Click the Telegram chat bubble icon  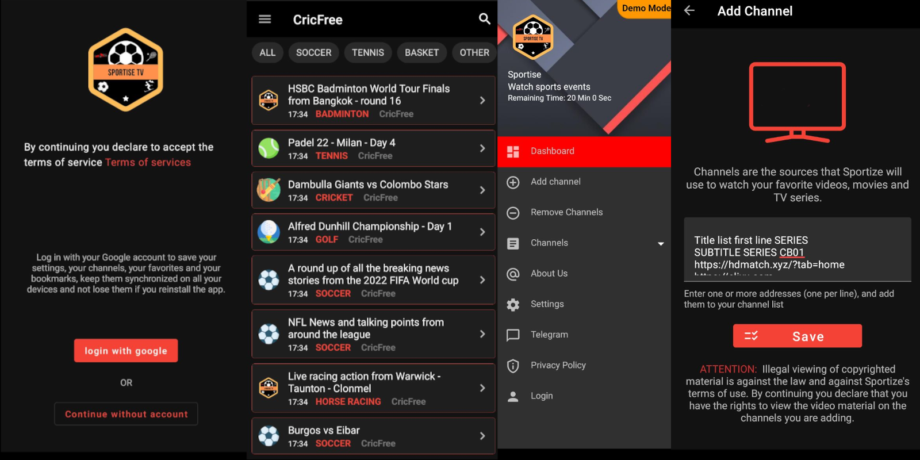click(x=513, y=335)
